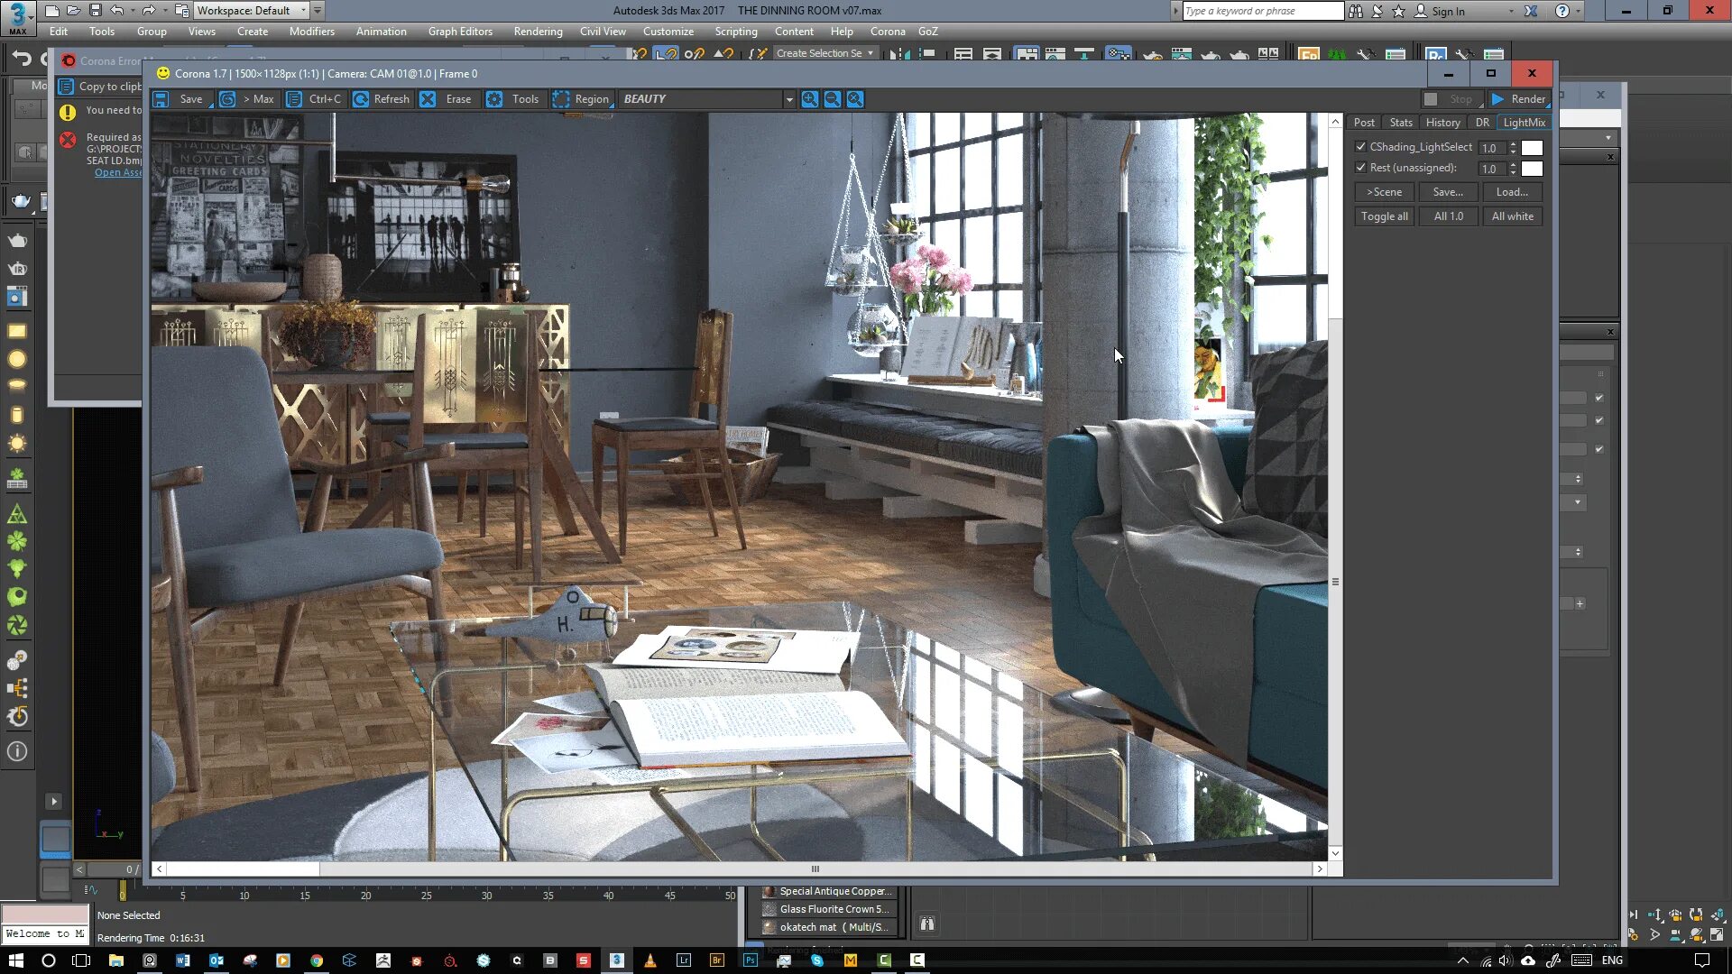Viewport: 1732px width, 974px height.
Task: Disable the Rest (unassigned) checkbox
Action: (x=1361, y=168)
